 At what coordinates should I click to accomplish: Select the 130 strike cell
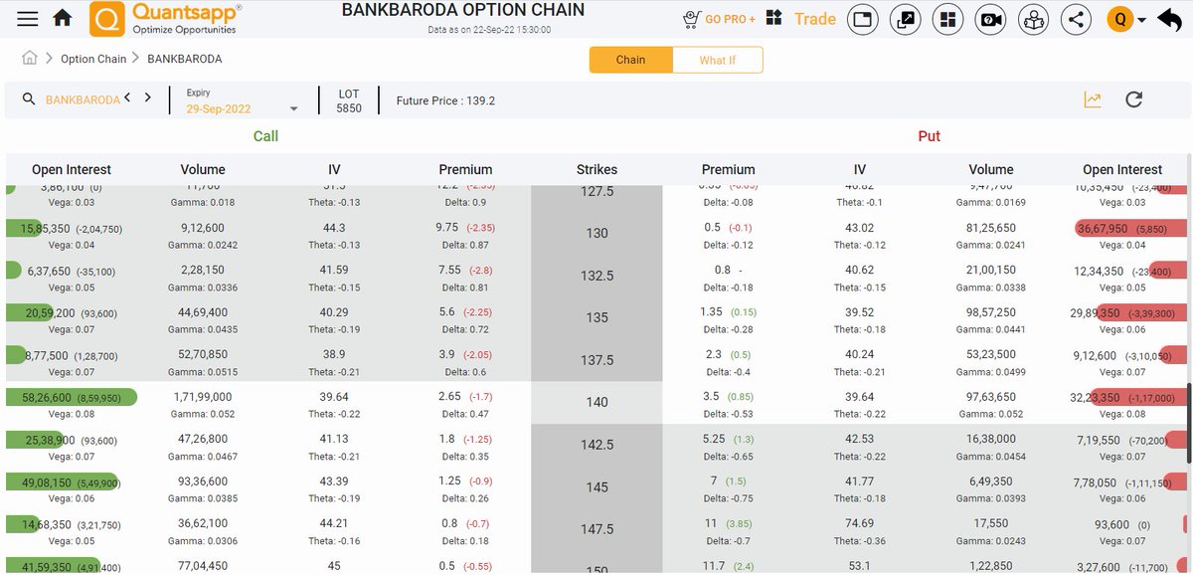[596, 233]
